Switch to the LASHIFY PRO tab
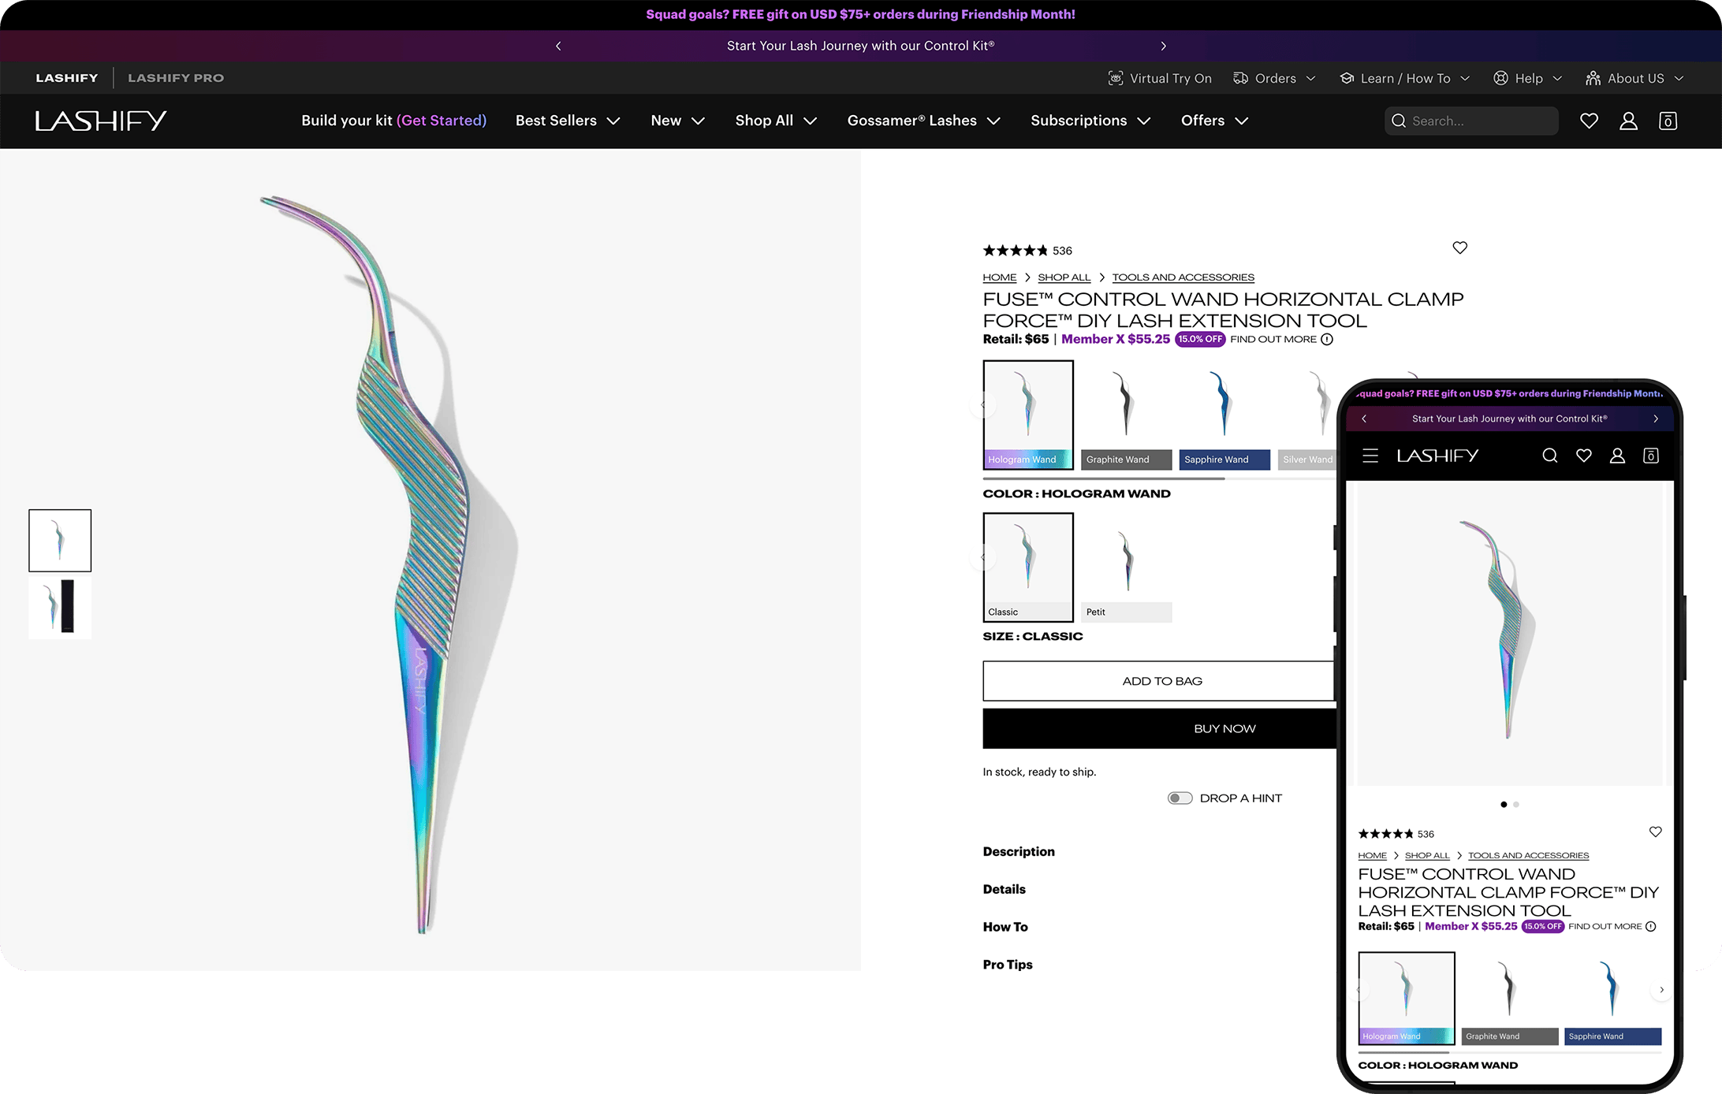This screenshot has height=1094, width=1722. [176, 78]
